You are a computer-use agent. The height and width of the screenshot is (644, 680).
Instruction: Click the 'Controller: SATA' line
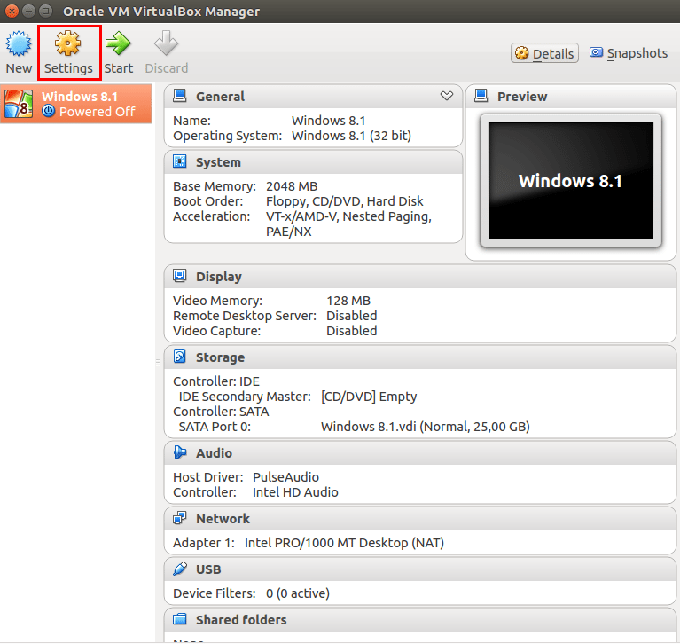click(221, 412)
